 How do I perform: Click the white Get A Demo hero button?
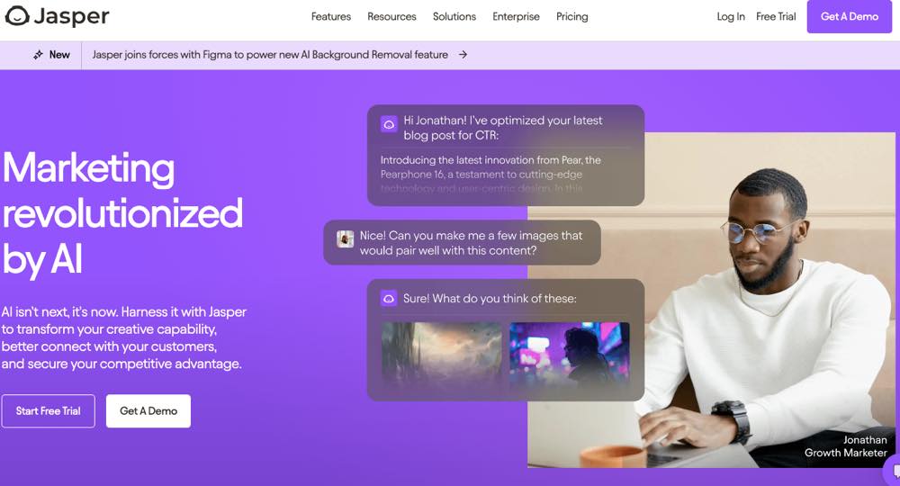(148, 410)
